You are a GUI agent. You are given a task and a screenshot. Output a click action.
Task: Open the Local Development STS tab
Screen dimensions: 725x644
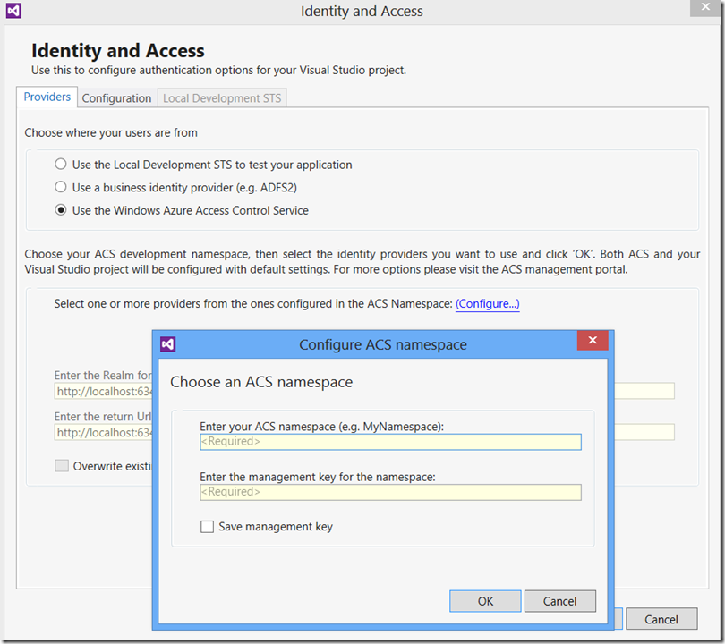[x=222, y=97]
